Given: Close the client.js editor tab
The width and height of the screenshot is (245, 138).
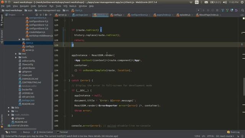Looking at the screenshot, I should [x=106, y=15].
